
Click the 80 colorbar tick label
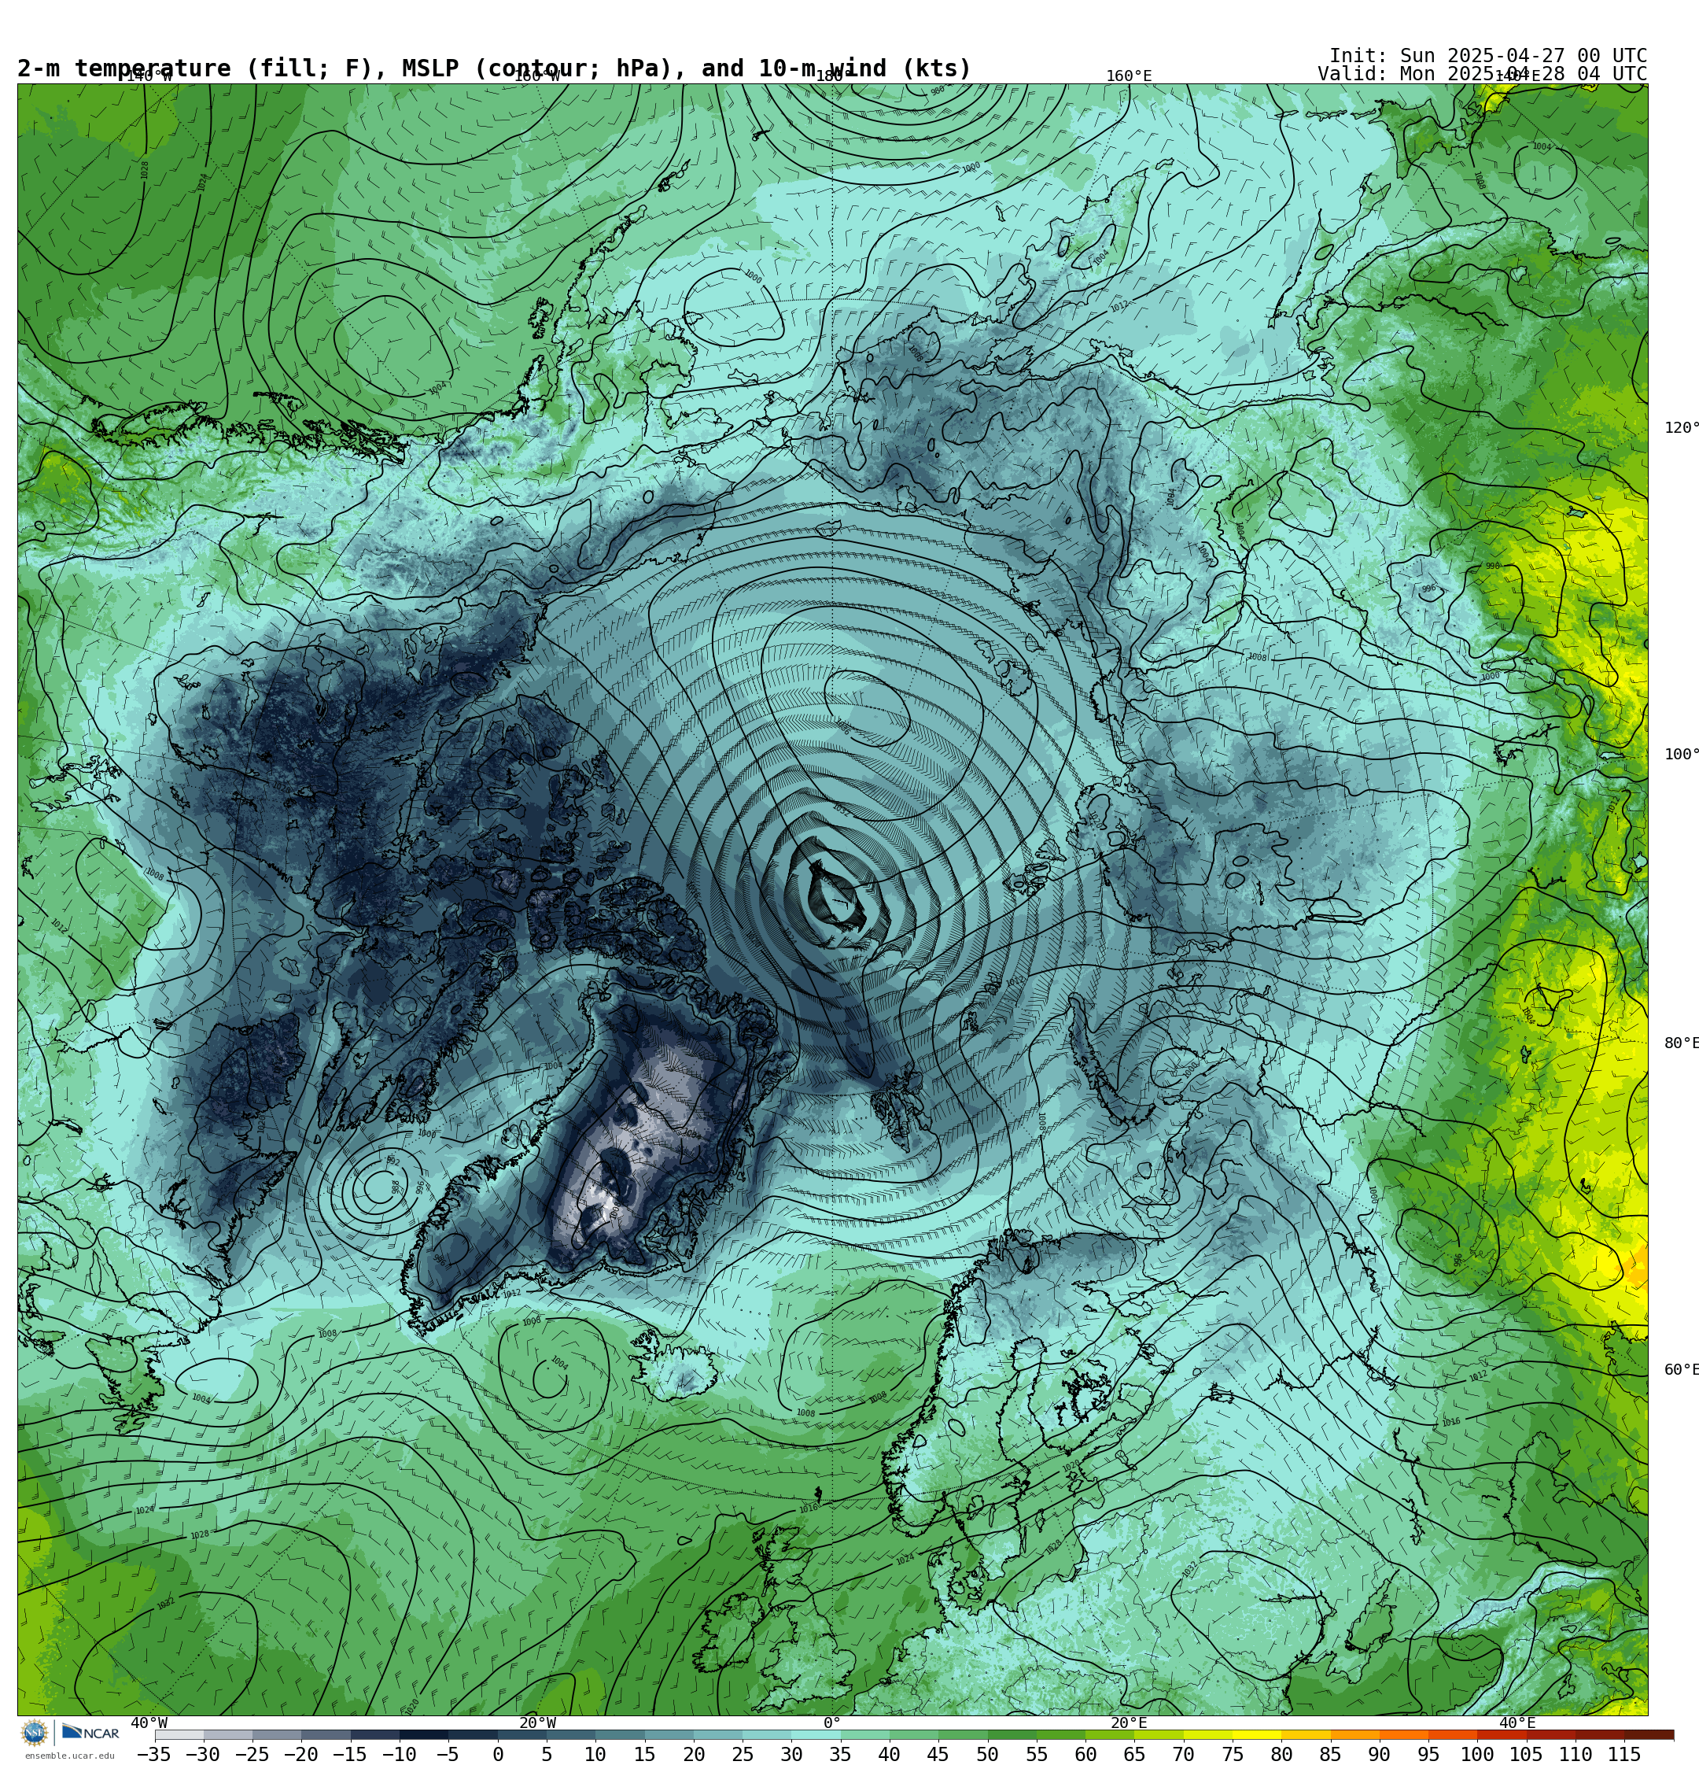click(x=1281, y=1754)
